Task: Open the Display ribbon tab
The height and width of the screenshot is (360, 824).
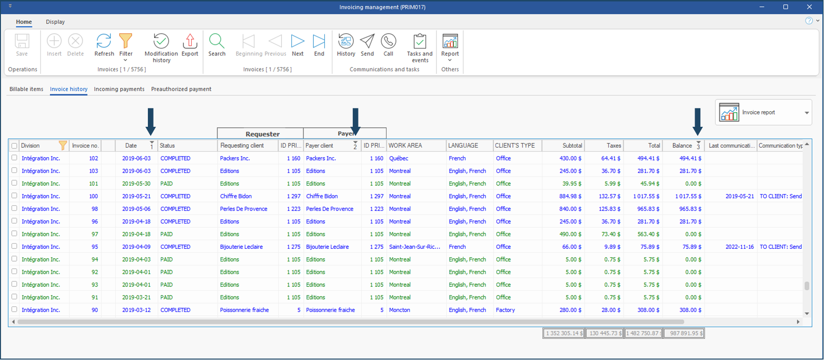Action: coord(55,22)
